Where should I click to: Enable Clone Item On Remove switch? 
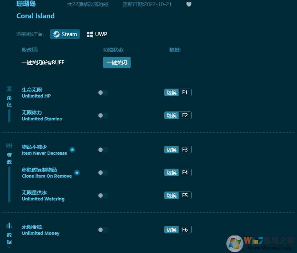point(103,173)
